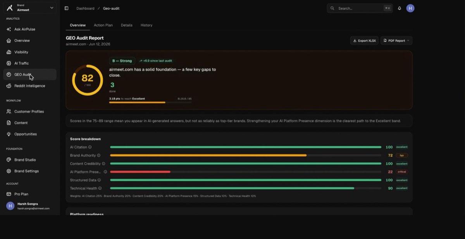Click the Geo-audit breadcrumb

pos(111,8)
